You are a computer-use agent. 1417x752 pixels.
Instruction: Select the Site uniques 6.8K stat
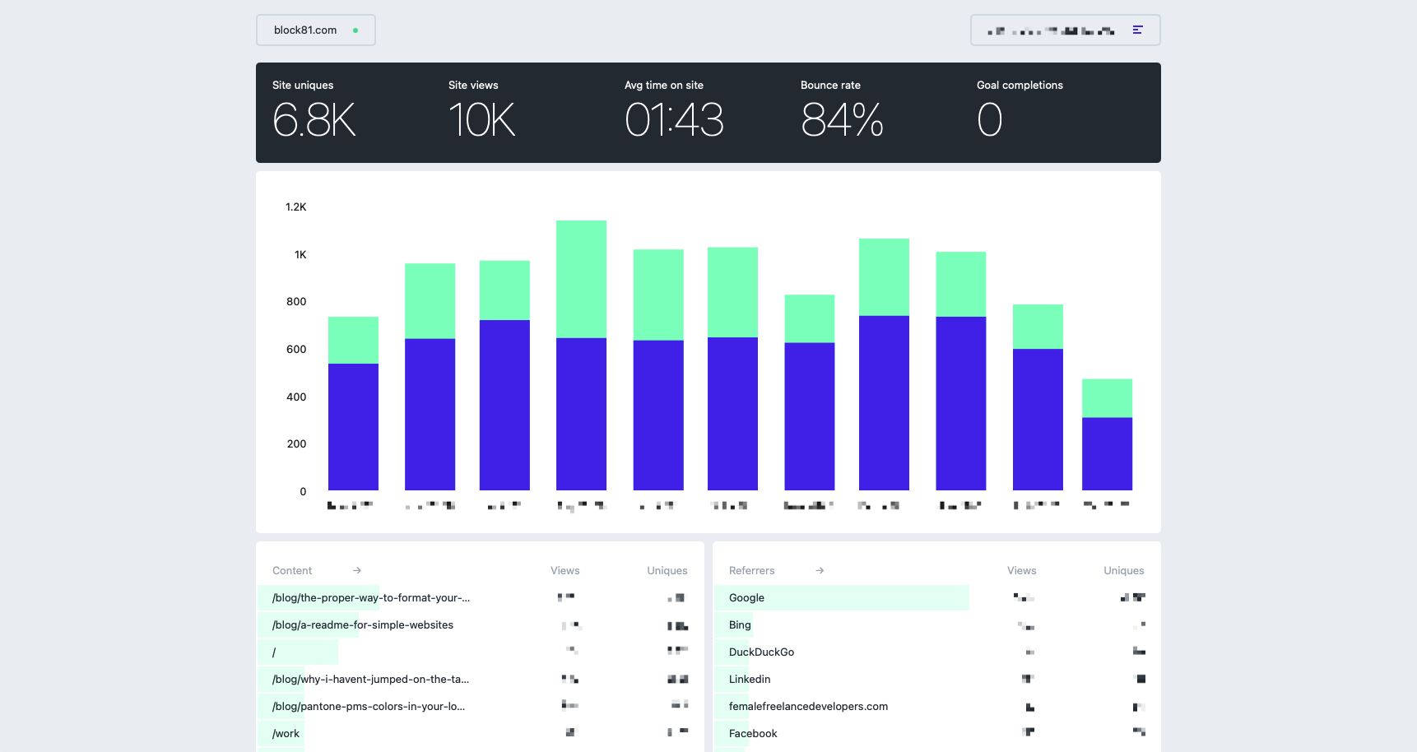(x=314, y=111)
